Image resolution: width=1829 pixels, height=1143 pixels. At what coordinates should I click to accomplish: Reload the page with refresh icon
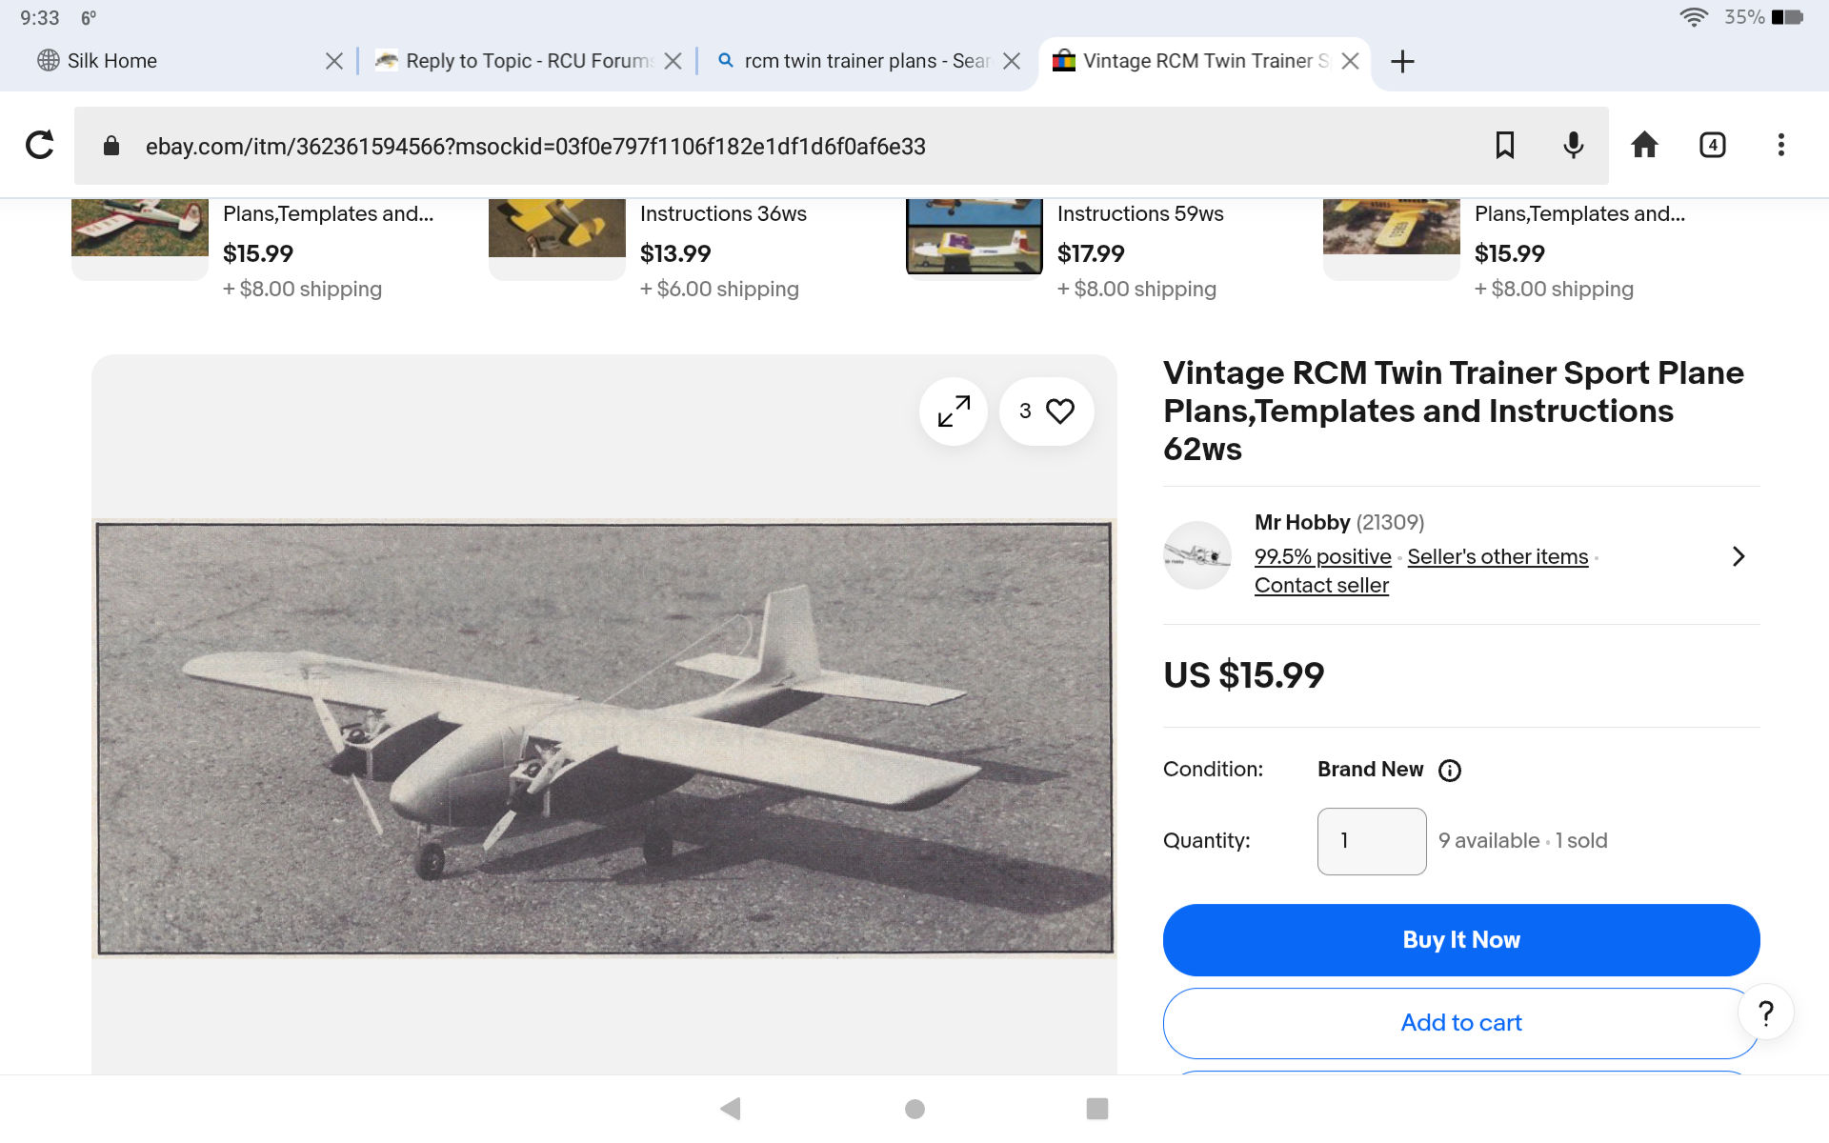click(39, 145)
